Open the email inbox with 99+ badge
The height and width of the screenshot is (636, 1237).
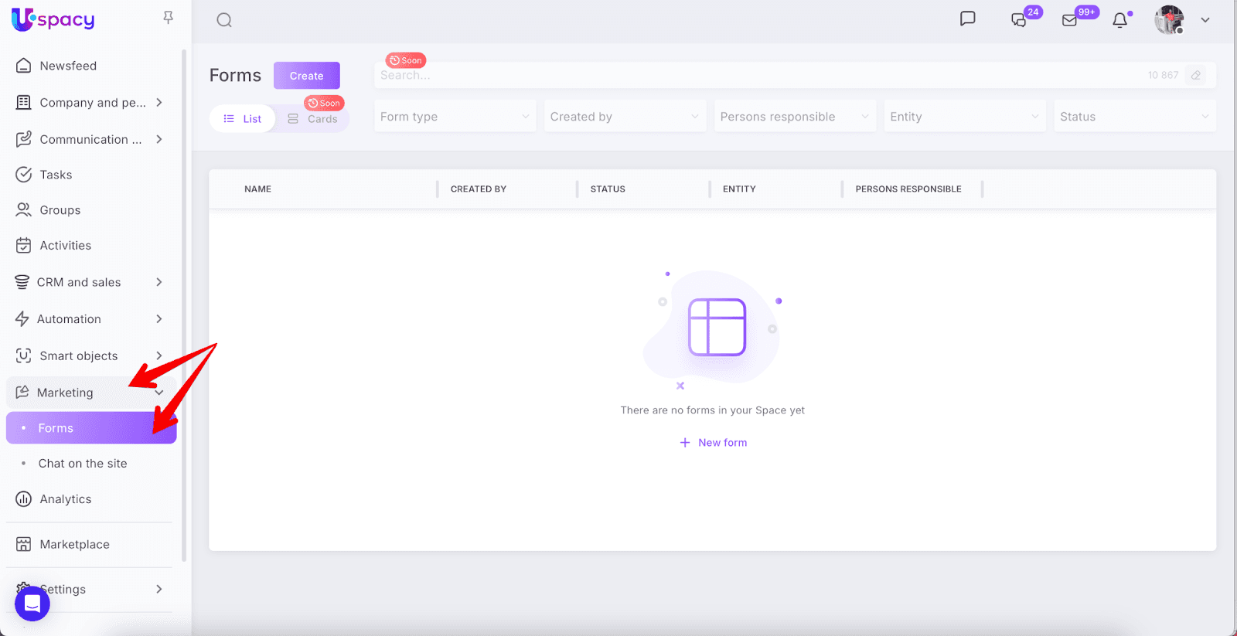pos(1070,21)
